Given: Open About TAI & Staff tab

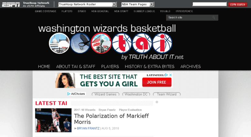Looking at the screenshot, I should 76,66.
